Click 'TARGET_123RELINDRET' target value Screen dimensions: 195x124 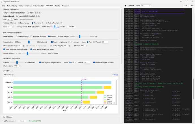(x=17, y=13)
